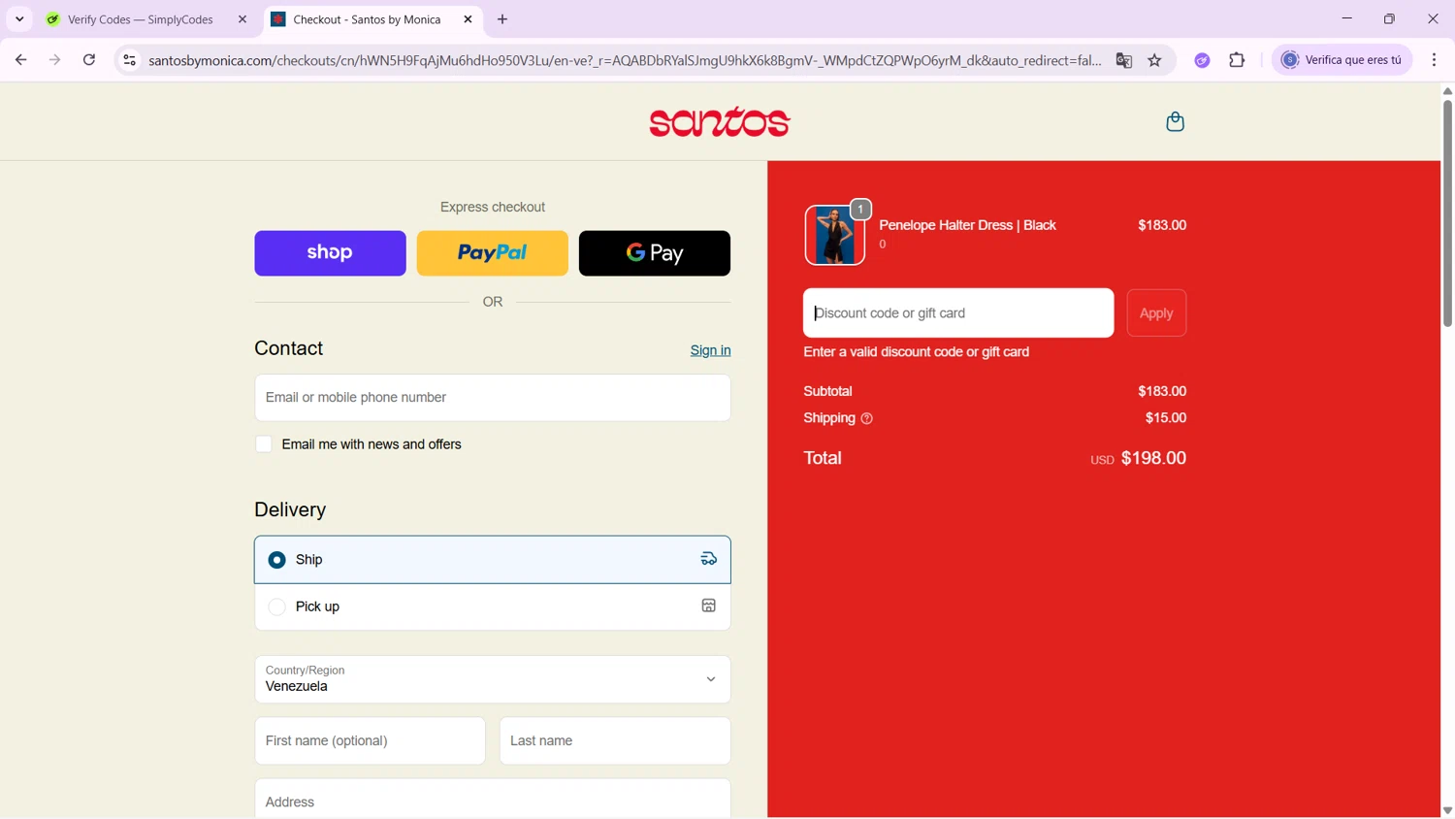The width and height of the screenshot is (1455, 819).
Task: Click the Santos logo
Action: tap(720, 121)
